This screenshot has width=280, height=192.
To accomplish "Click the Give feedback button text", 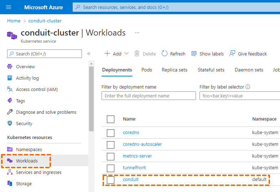I will click(252, 54).
